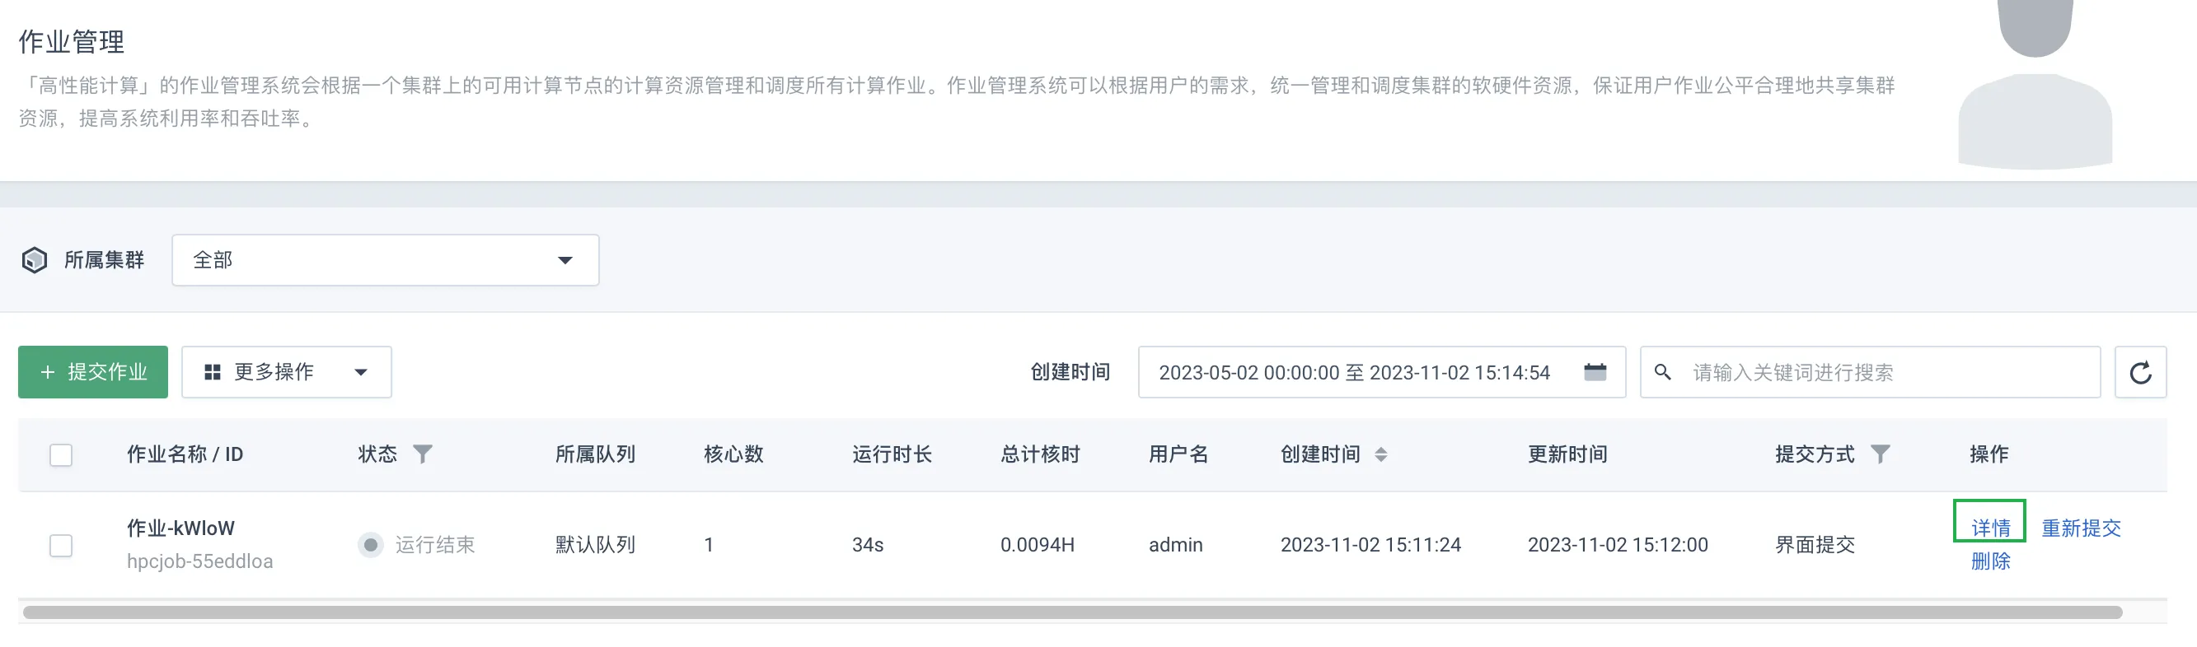Image resolution: width=2197 pixels, height=647 pixels.
Task: Click the plus icon on 提交作业
Action: 48,373
